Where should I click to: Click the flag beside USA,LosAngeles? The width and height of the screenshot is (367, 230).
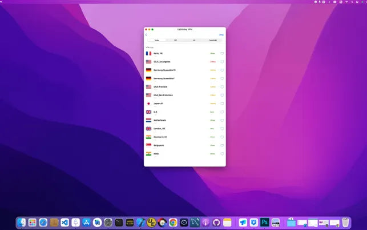[x=148, y=62]
